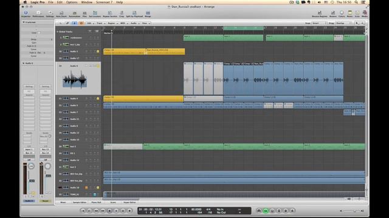Open the View local menu dropdown
The height and width of the screenshot is (218, 389).
coord(145,23)
